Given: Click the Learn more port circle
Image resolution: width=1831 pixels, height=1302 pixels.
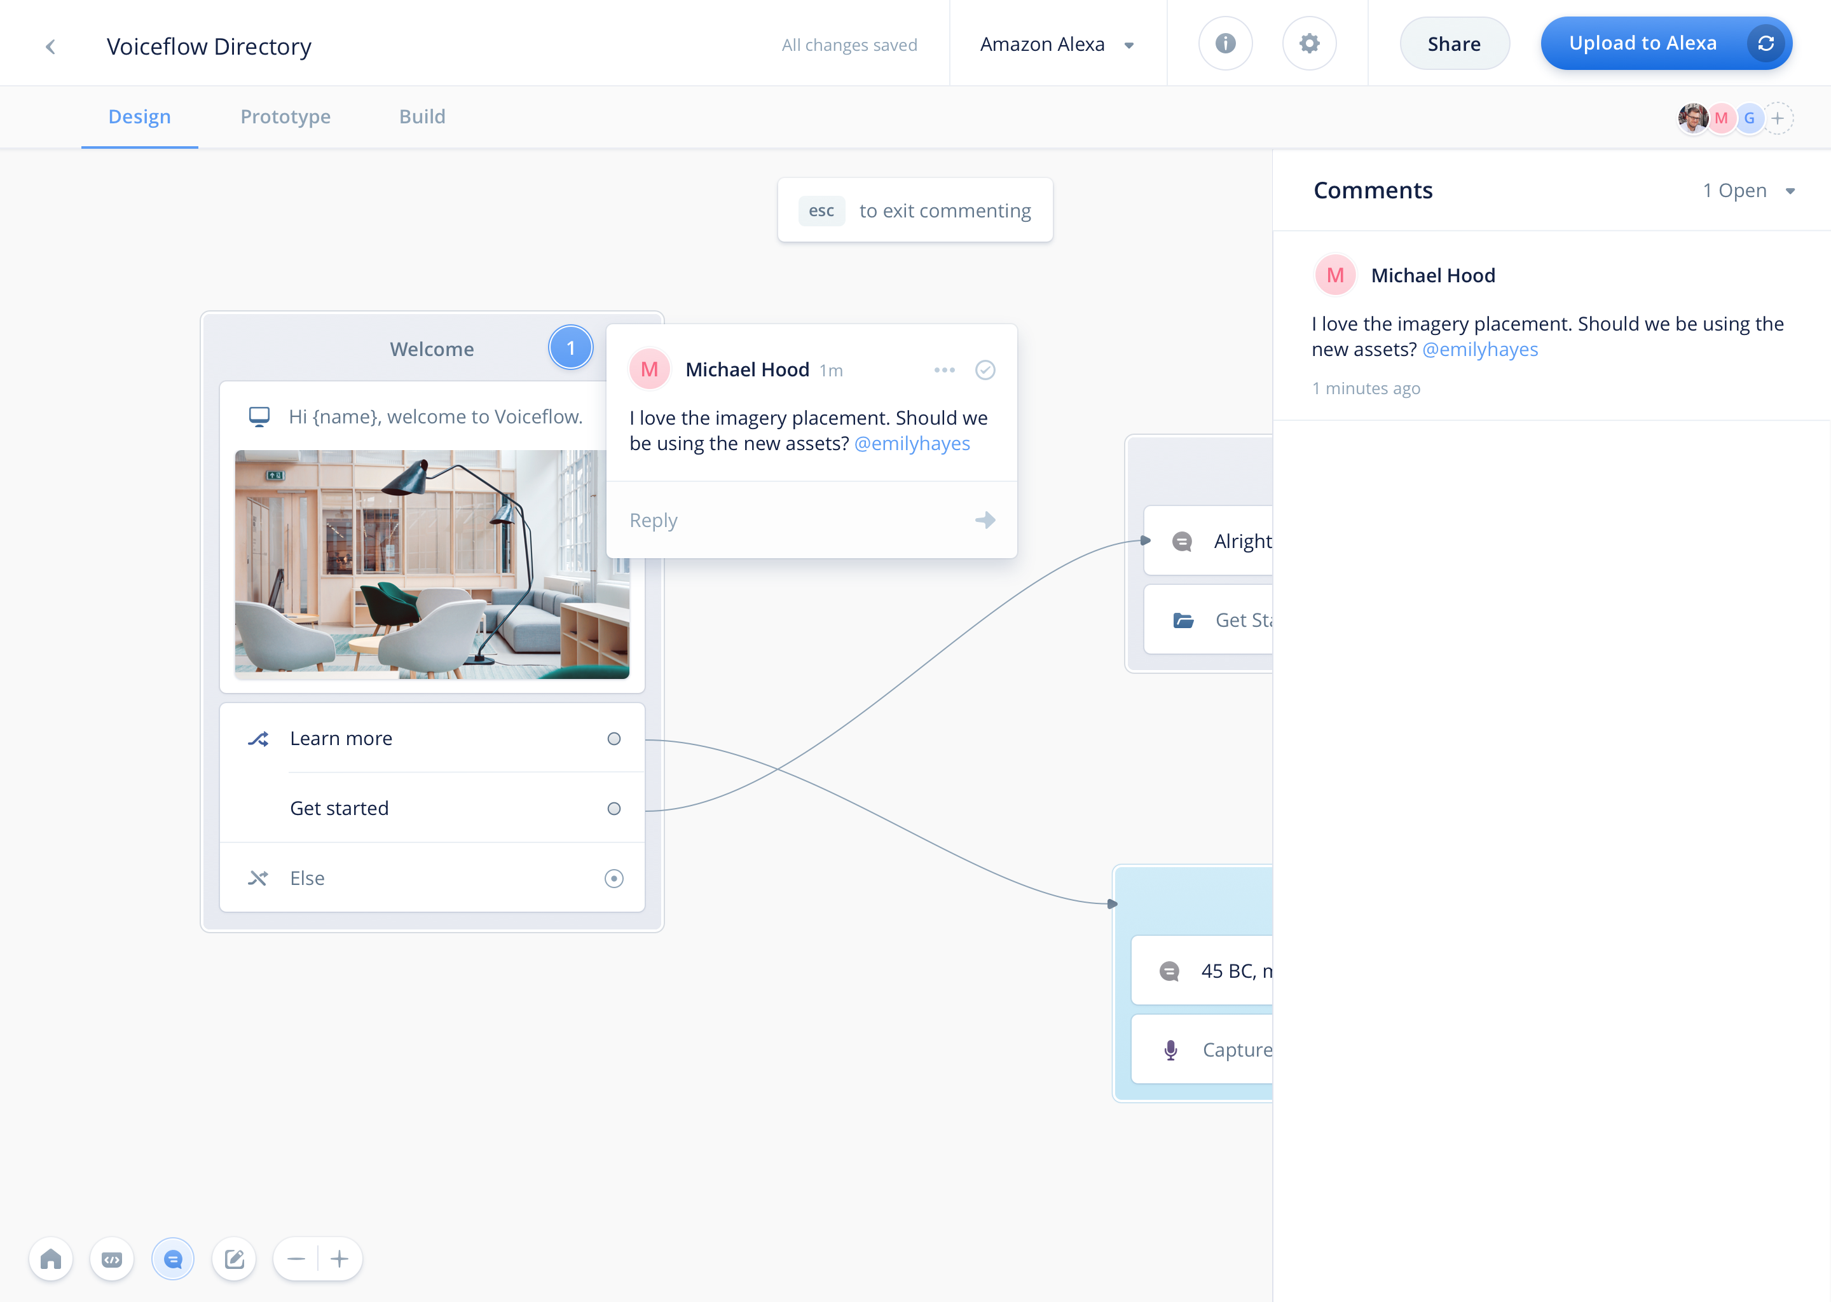Looking at the screenshot, I should pyautogui.click(x=614, y=738).
